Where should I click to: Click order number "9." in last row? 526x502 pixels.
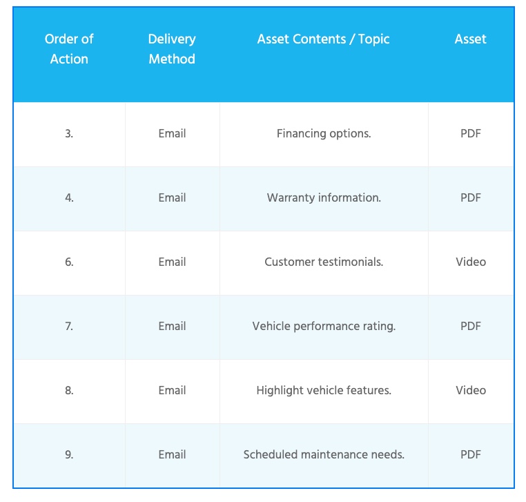click(69, 454)
